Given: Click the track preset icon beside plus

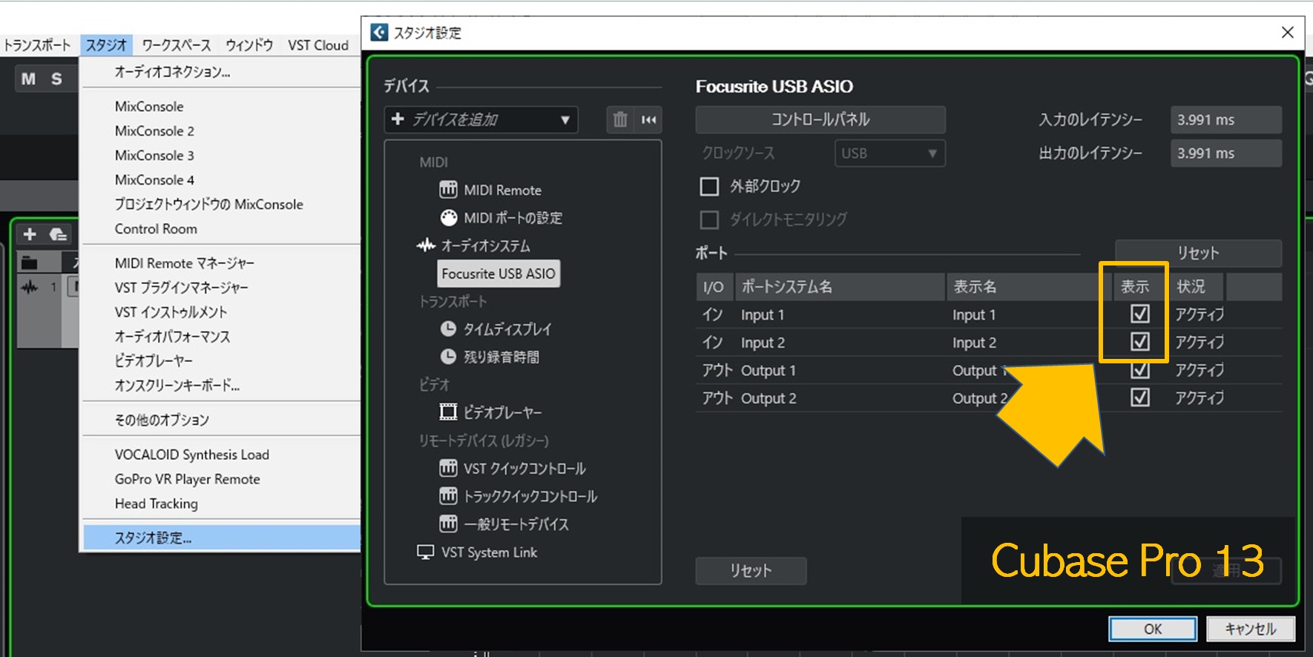Looking at the screenshot, I should point(59,234).
